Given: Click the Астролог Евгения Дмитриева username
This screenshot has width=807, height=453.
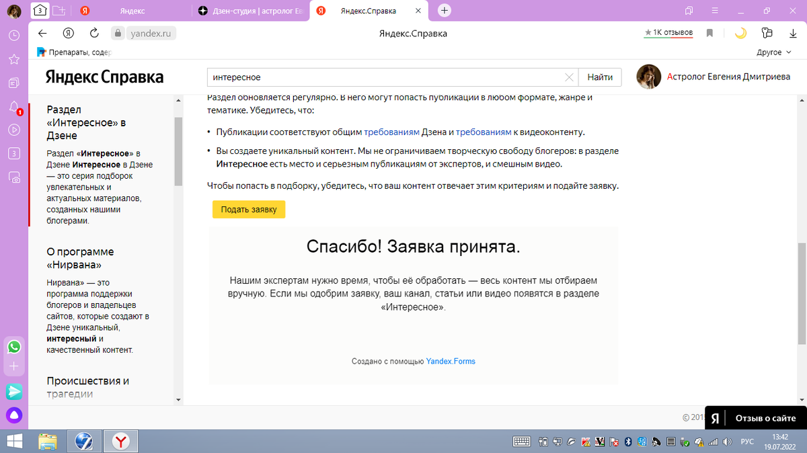Looking at the screenshot, I should pos(728,77).
